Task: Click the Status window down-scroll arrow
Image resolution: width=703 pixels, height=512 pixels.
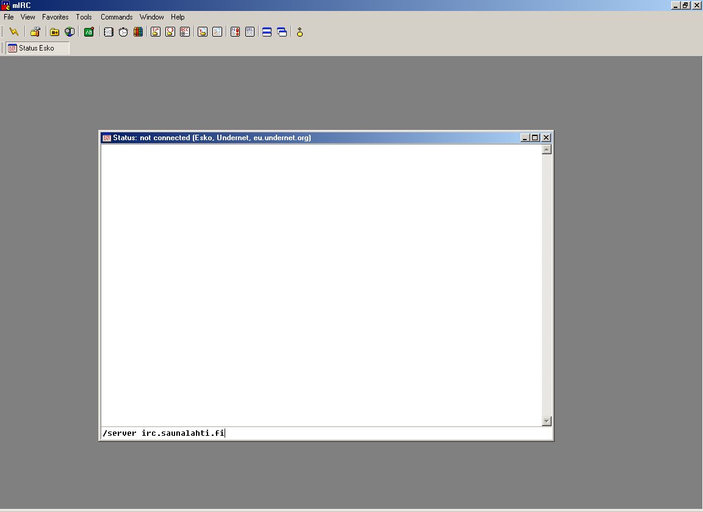Action: point(546,421)
